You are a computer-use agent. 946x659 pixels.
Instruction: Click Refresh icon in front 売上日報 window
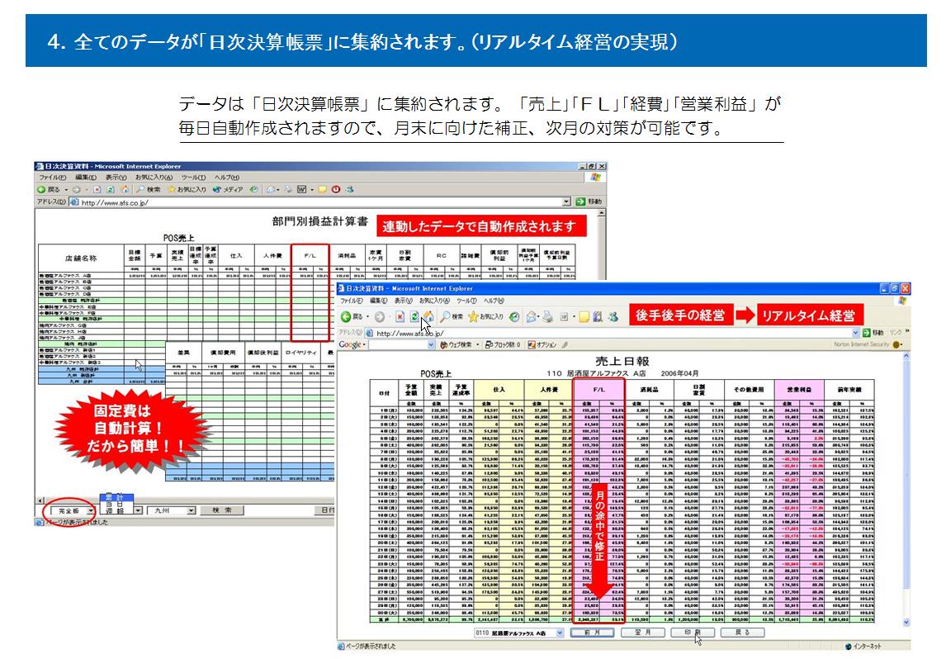(x=414, y=317)
